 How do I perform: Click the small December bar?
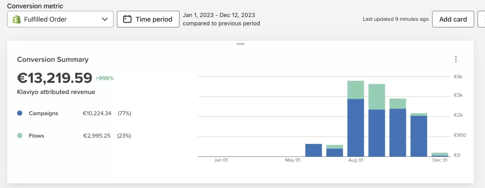click(x=440, y=154)
